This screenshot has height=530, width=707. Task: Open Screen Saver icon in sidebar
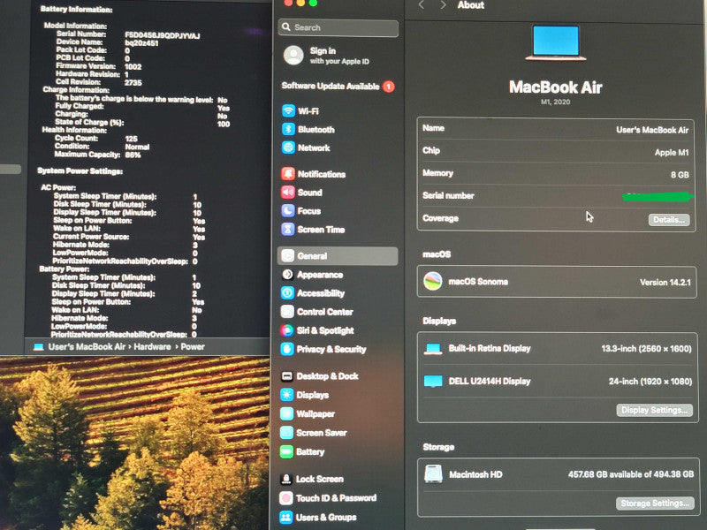(x=286, y=433)
